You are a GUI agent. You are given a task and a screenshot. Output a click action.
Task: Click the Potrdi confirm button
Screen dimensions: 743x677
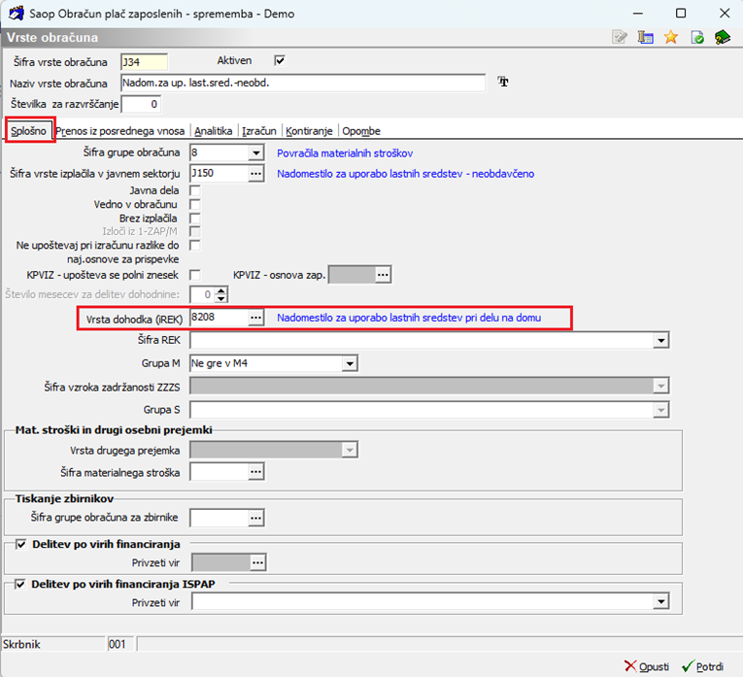(703, 666)
